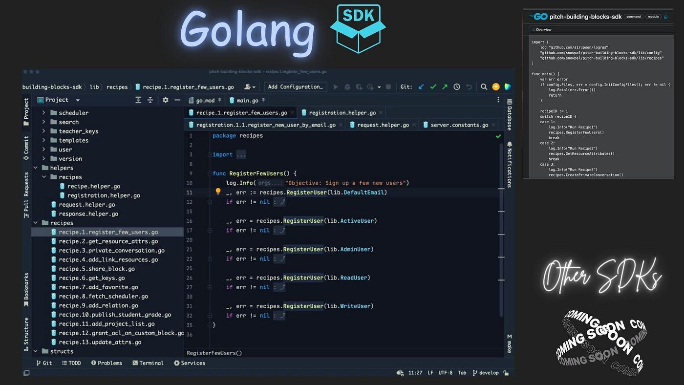Open Search Everywhere magnifier icon

pyautogui.click(x=484, y=87)
